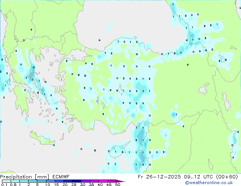Click the "20" legend scale label

click(x=65, y=184)
